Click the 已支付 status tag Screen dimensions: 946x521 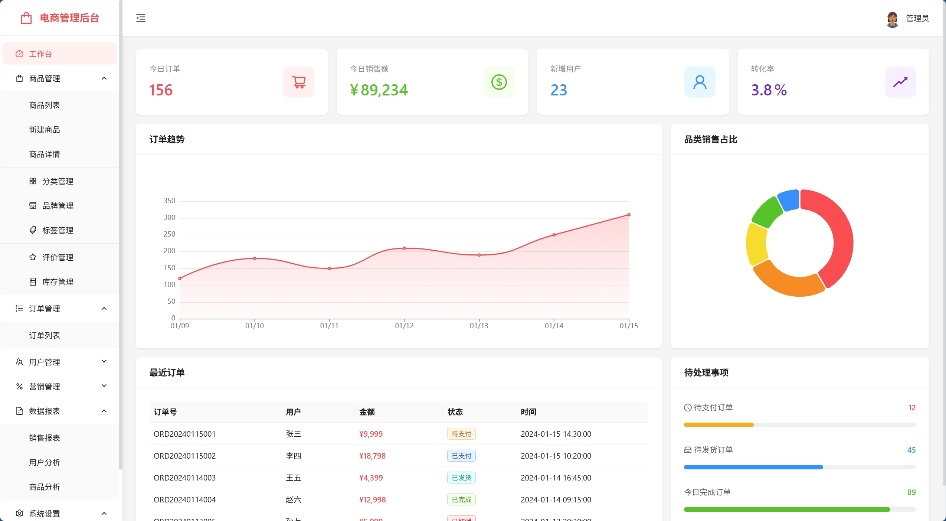tap(461, 456)
